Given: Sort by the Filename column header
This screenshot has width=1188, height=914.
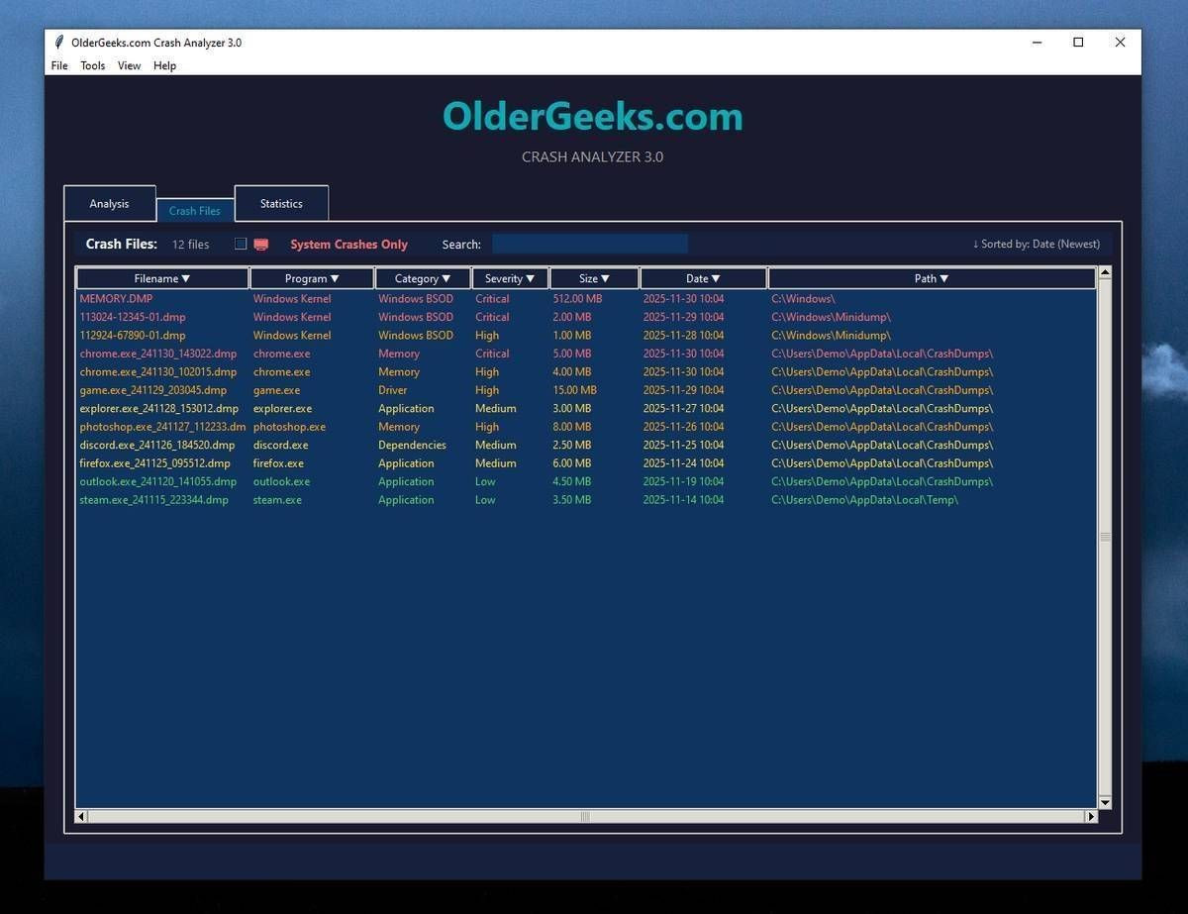Looking at the screenshot, I should 162,278.
